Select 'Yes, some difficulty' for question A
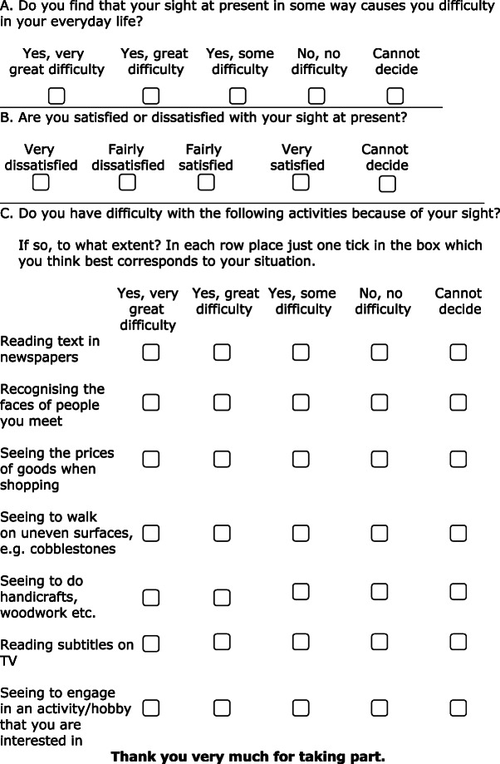Screen dimensions: 500x764 coord(238,96)
